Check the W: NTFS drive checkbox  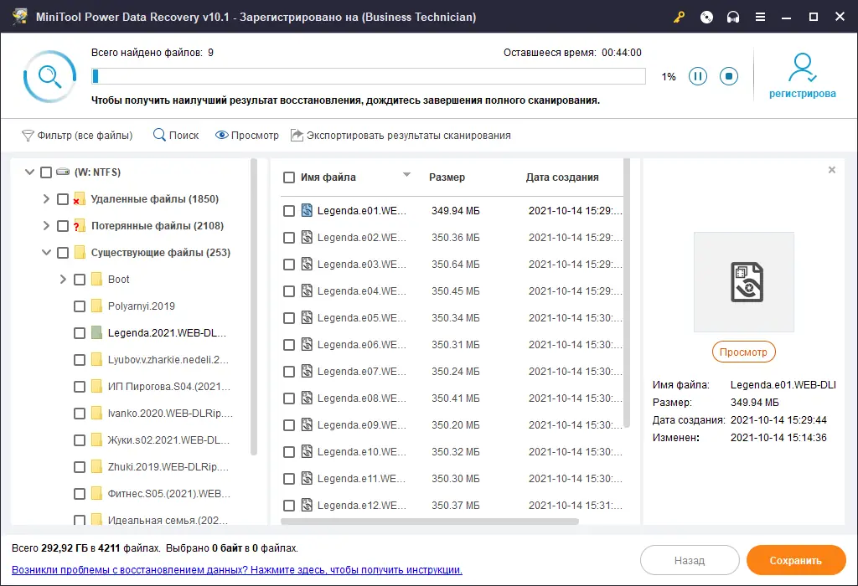pos(46,172)
